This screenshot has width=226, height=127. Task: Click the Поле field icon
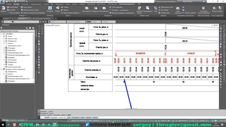click(155, 8)
